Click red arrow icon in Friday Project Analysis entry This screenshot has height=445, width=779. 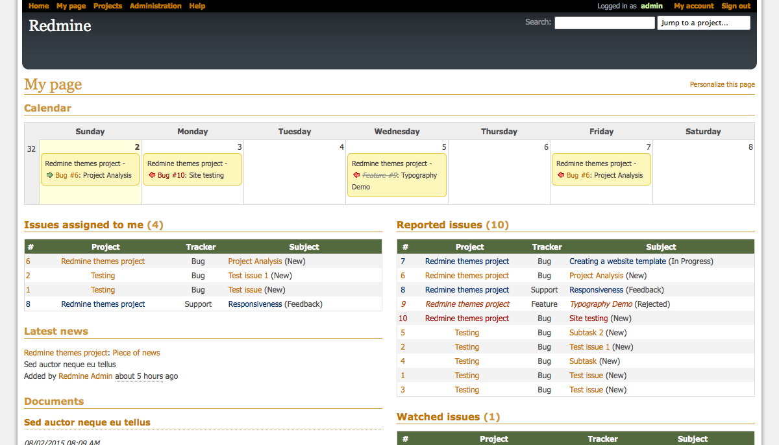560,175
